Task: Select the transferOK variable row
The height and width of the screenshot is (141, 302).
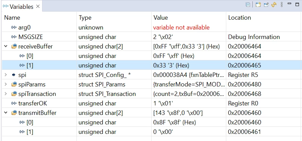Action: tap(152, 103)
